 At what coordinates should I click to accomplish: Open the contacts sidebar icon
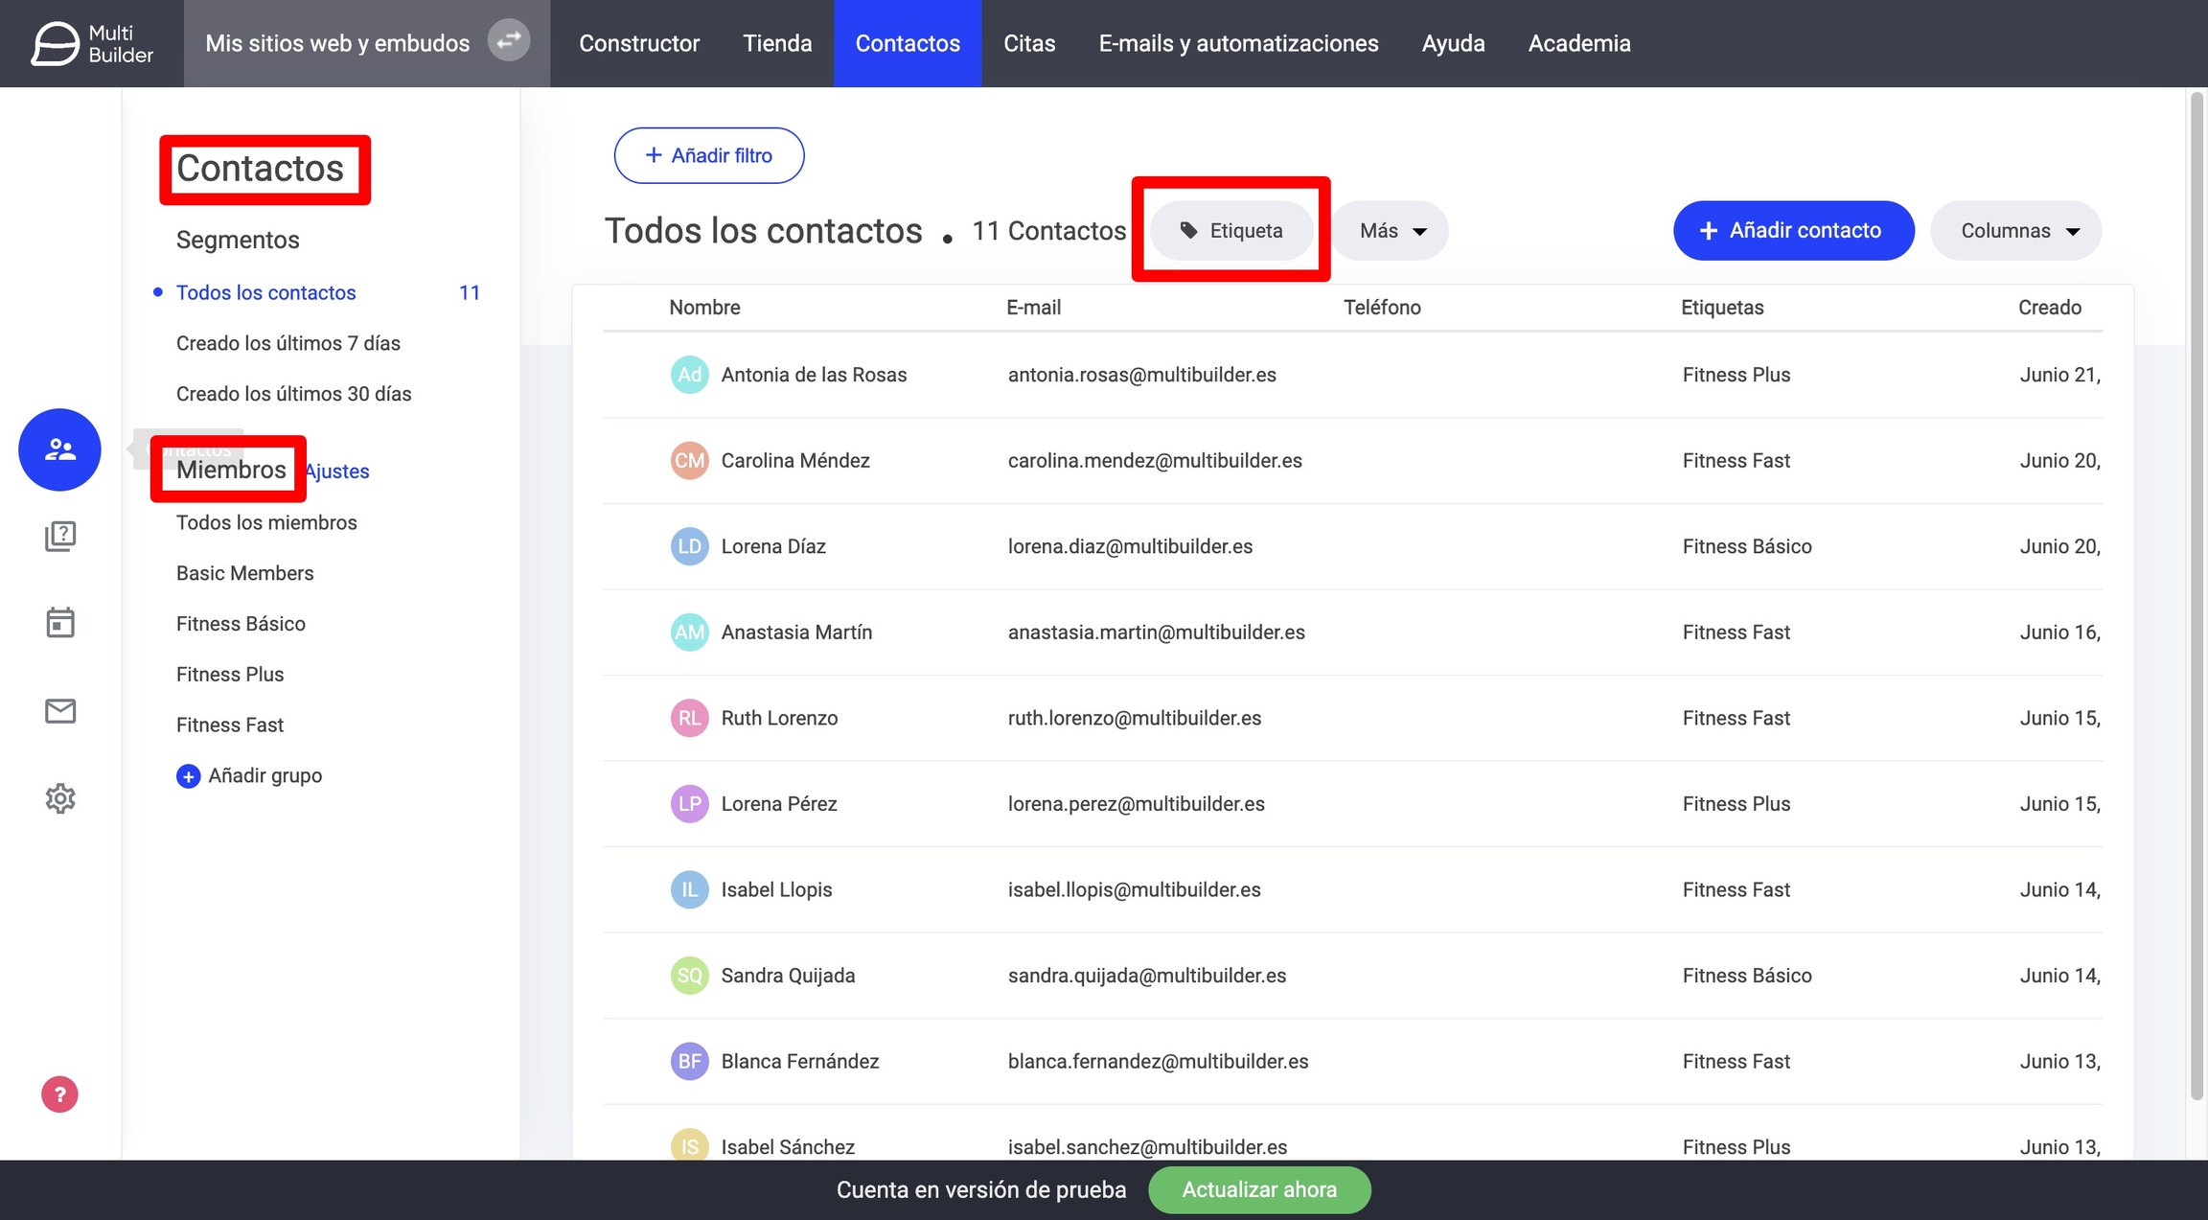point(59,449)
